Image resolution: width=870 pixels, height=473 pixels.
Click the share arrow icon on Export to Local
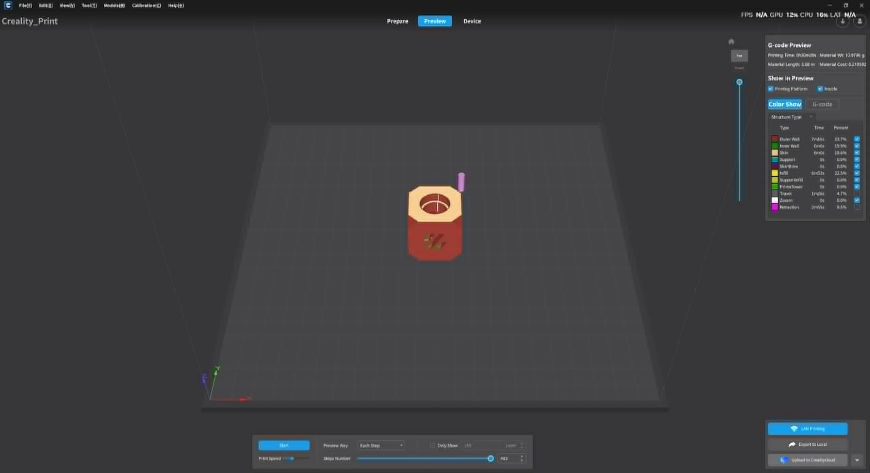[792, 444]
